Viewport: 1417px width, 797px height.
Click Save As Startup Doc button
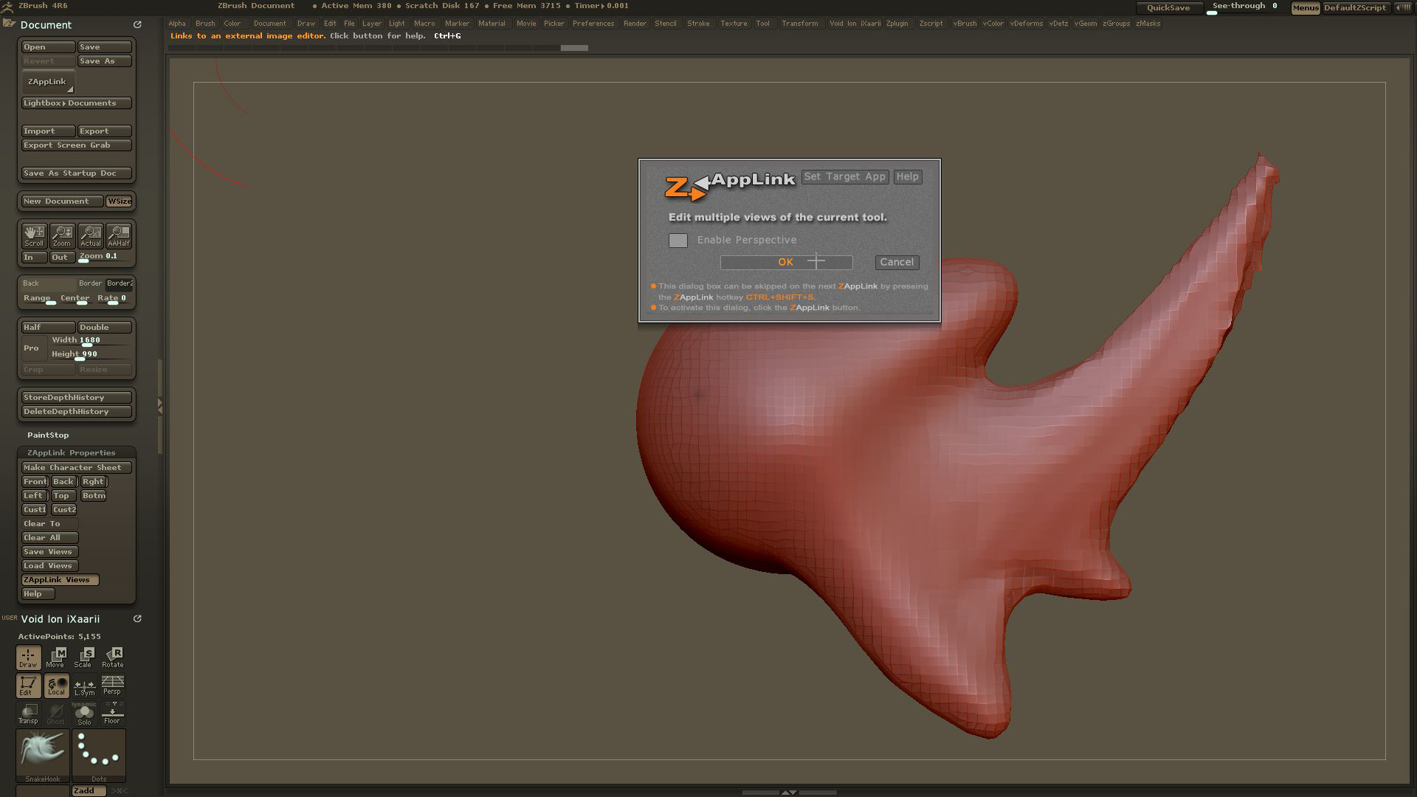[77, 173]
